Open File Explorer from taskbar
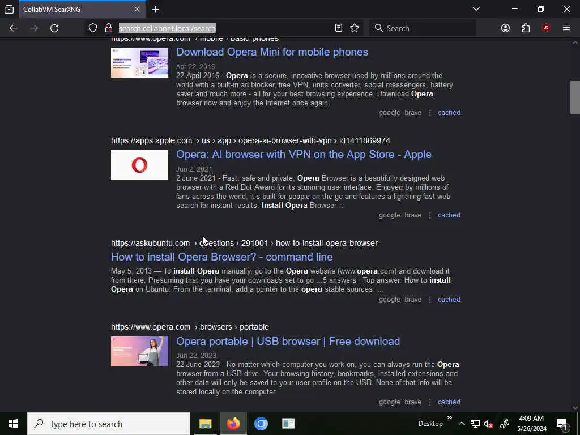This screenshot has height=435, width=580. [x=205, y=424]
